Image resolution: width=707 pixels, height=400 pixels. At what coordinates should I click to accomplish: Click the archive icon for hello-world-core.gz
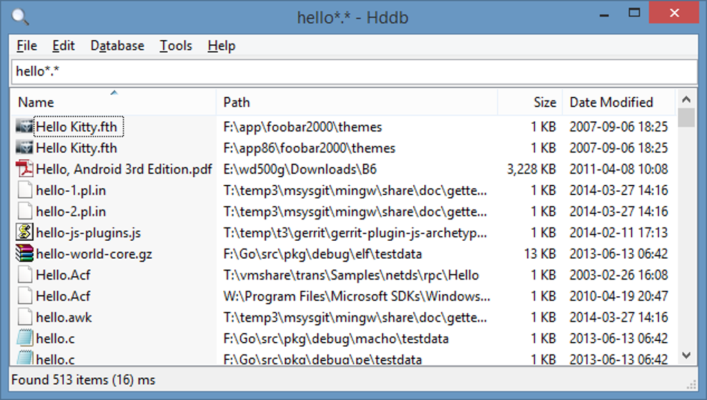[x=24, y=254]
